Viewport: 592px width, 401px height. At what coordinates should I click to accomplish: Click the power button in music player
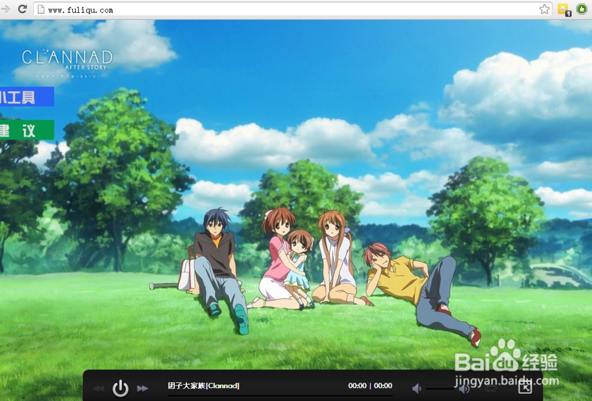coord(120,388)
